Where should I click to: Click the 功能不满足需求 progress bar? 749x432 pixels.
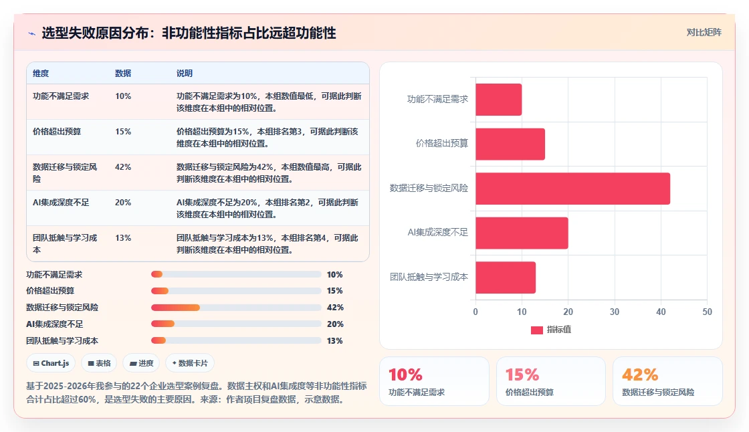click(236, 274)
